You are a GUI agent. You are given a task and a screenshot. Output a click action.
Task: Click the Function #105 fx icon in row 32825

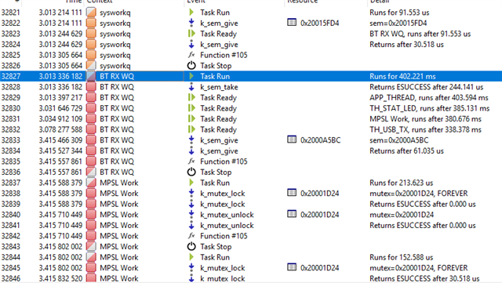pos(191,55)
